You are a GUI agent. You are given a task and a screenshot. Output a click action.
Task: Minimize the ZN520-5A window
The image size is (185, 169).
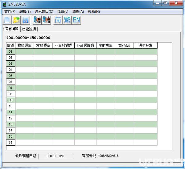tap(157, 3)
